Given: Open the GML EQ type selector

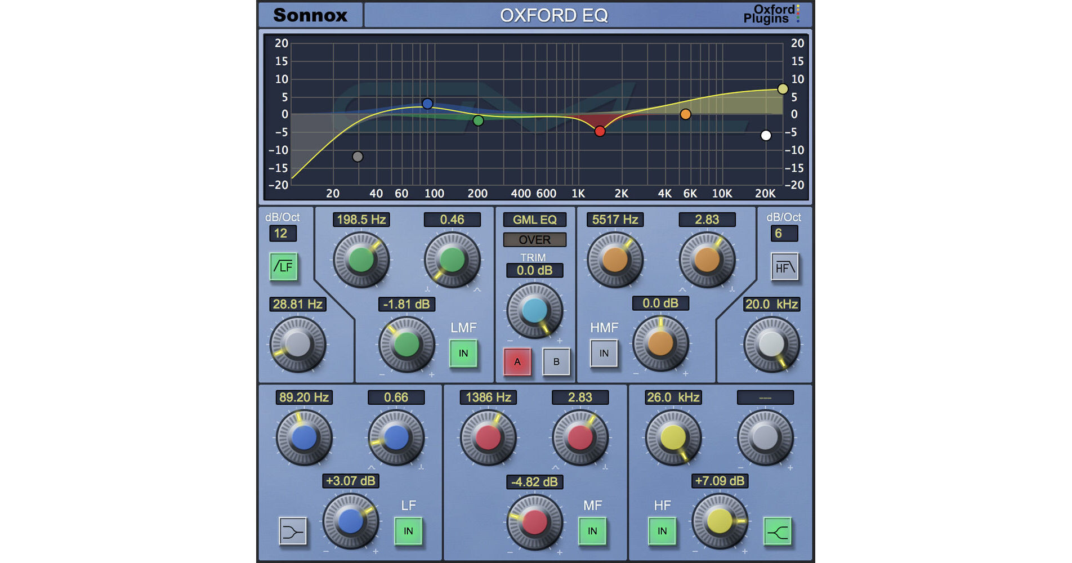Looking at the screenshot, I should [534, 220].
